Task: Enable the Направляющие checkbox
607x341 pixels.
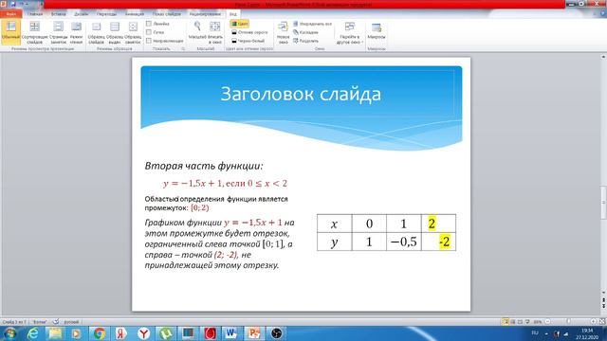Action: (149, 41)
